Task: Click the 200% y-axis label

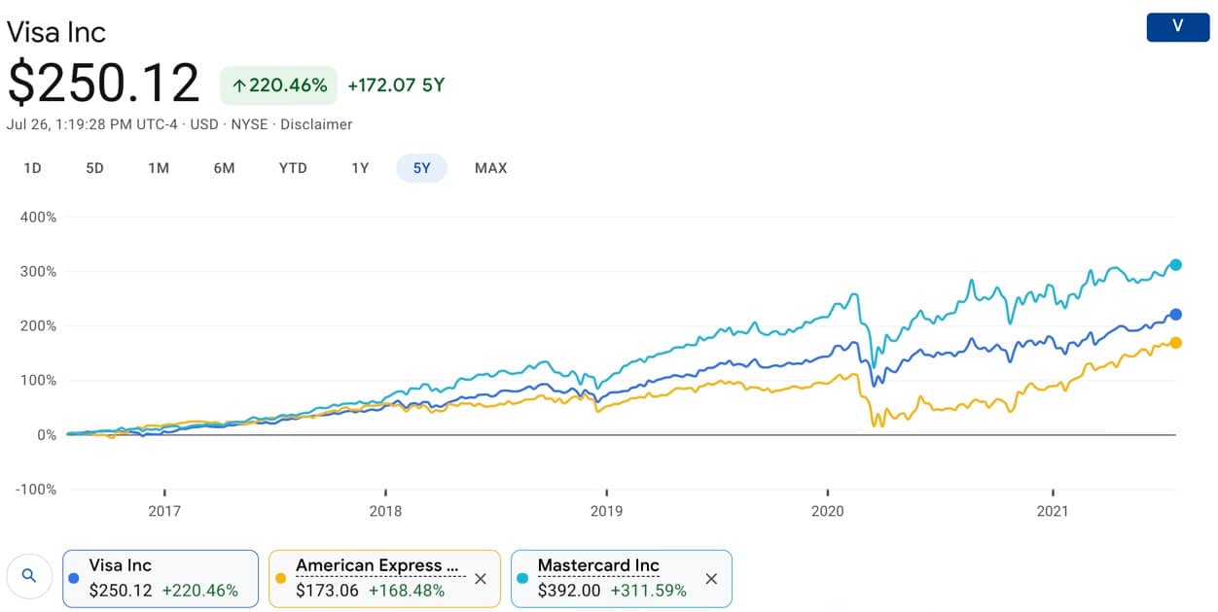Action: click(39, 325)
